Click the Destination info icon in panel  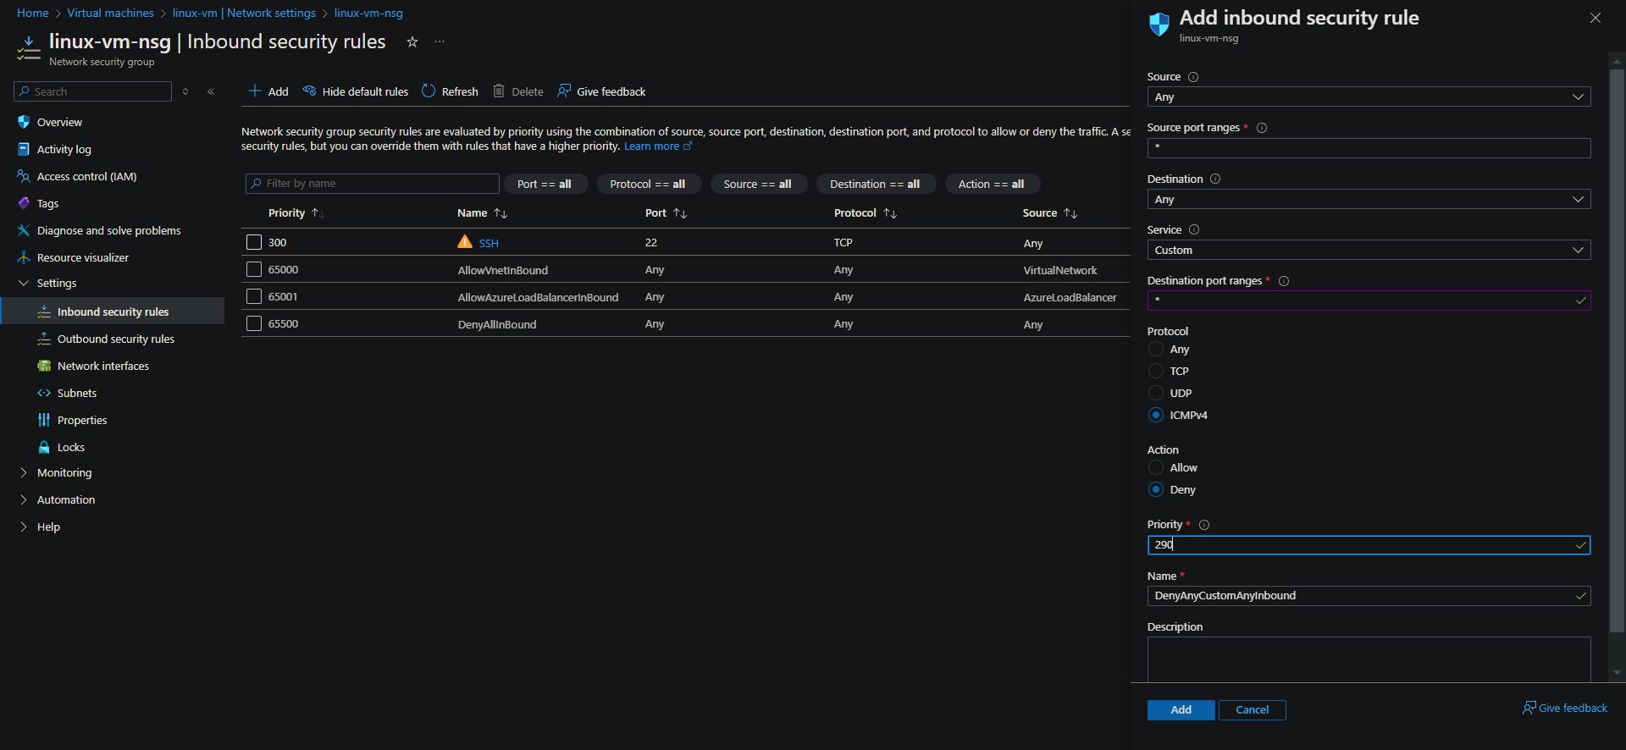(x=1215, y=179)
